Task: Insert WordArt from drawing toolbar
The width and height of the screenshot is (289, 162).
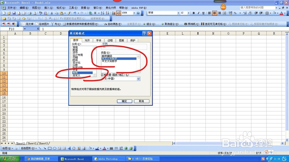Action: pos(69,148)
